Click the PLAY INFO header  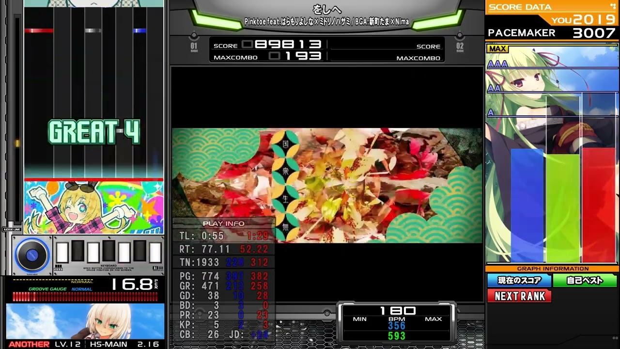pyautogui.click(x=224, y=223)
